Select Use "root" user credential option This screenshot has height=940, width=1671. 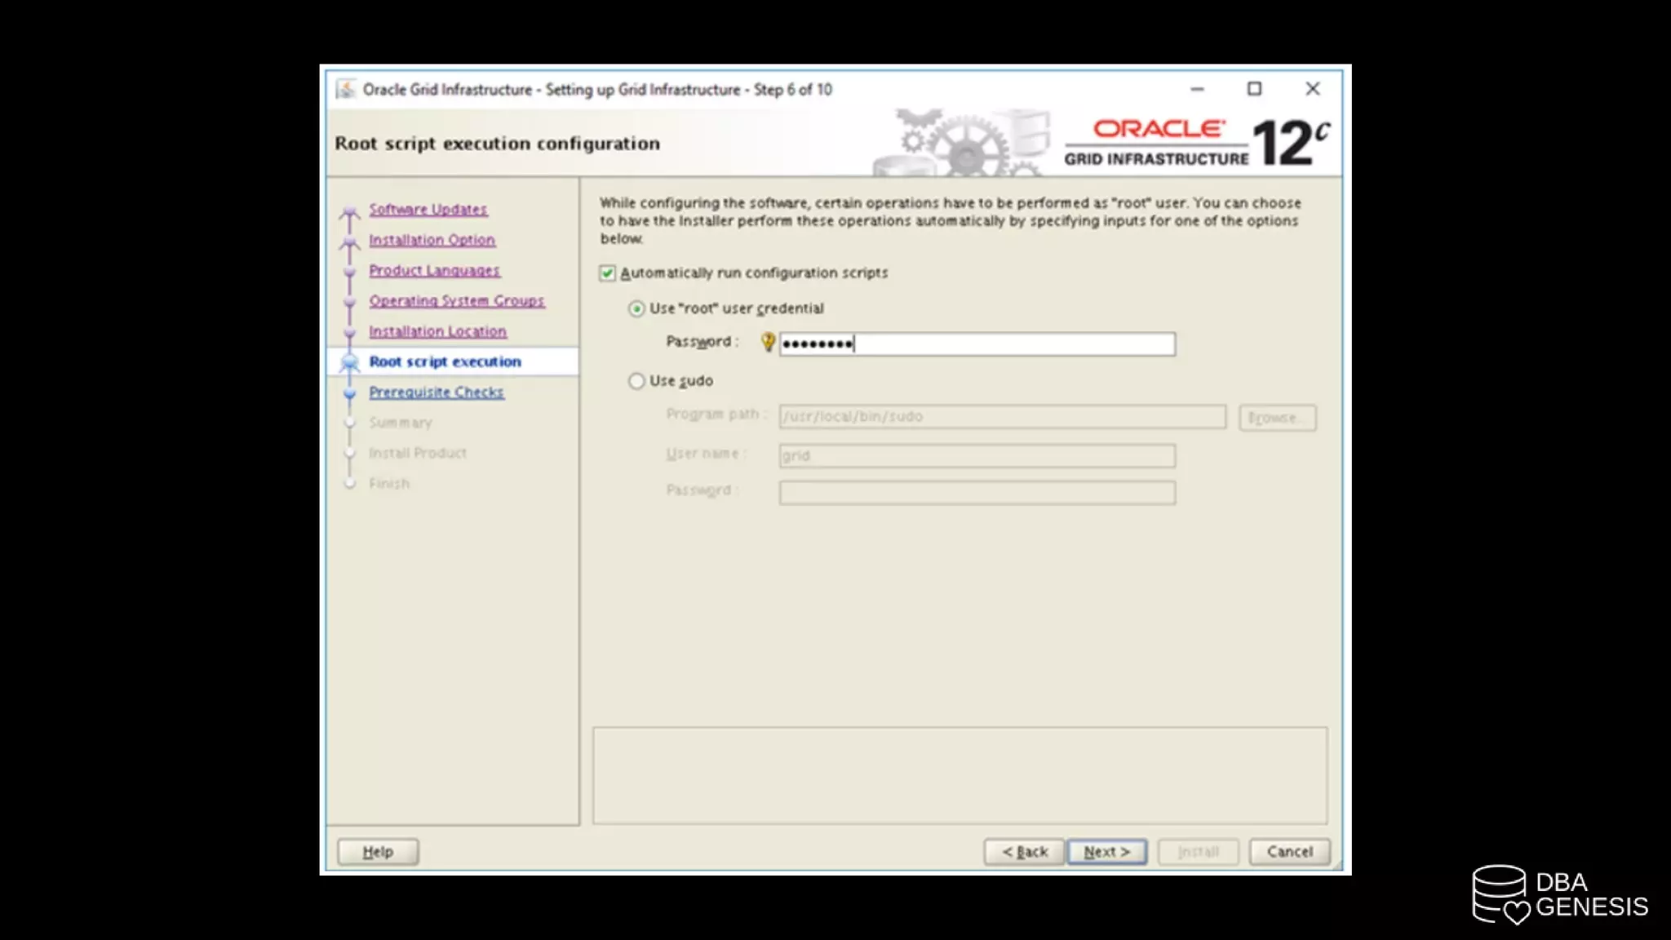point(636,309)
